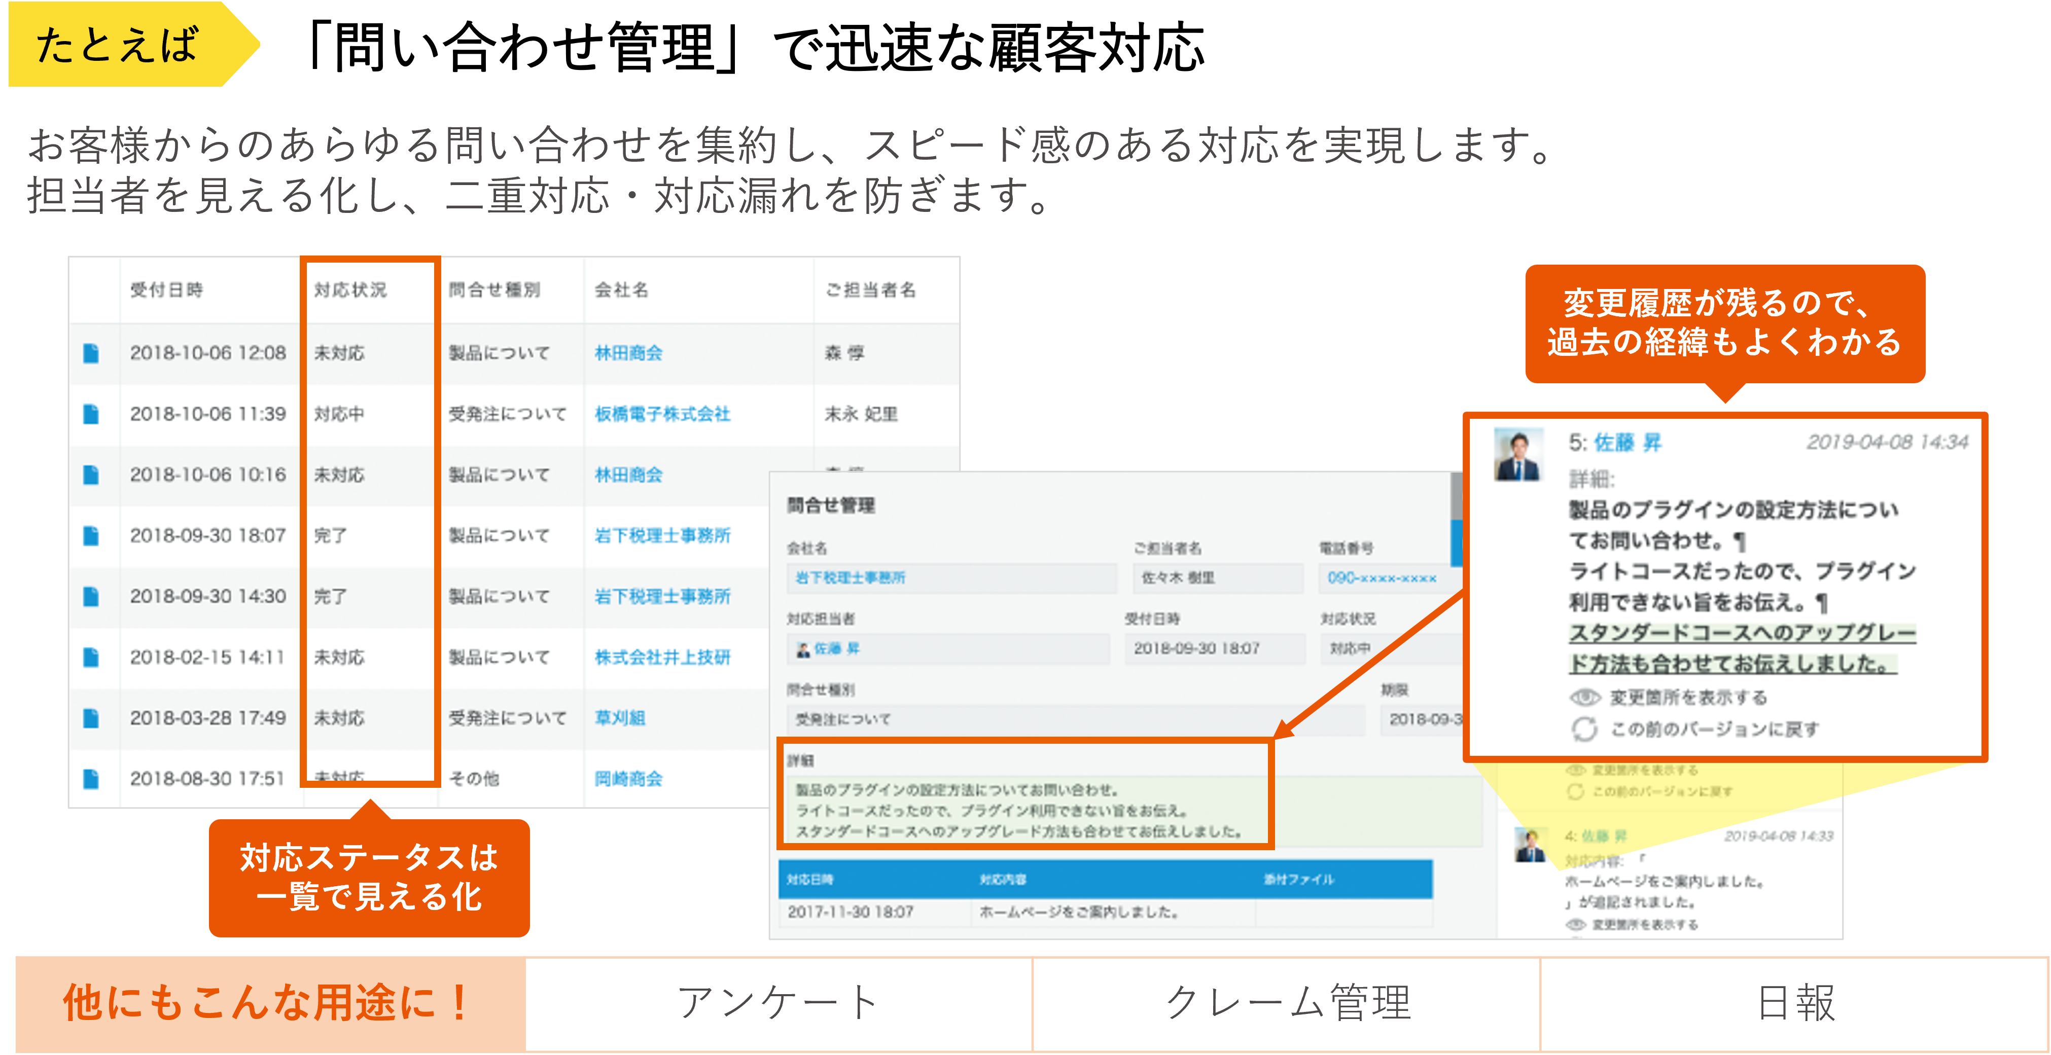Click 受付日時 column header

pyautogui.click(x=166, y=290)
